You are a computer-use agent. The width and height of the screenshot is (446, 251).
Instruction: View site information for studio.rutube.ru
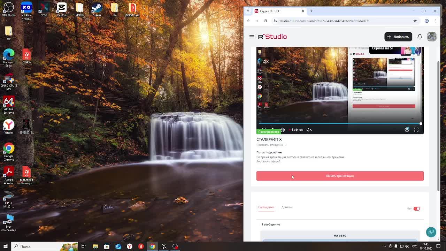[x=275, y=21]
